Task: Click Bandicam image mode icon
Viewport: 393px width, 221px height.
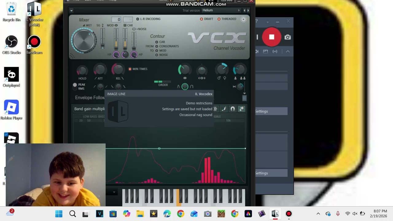Action: tap(265, 52)
